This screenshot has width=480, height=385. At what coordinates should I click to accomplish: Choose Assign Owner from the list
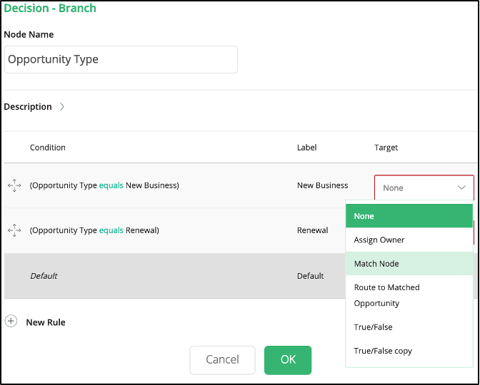coord(409,240)
